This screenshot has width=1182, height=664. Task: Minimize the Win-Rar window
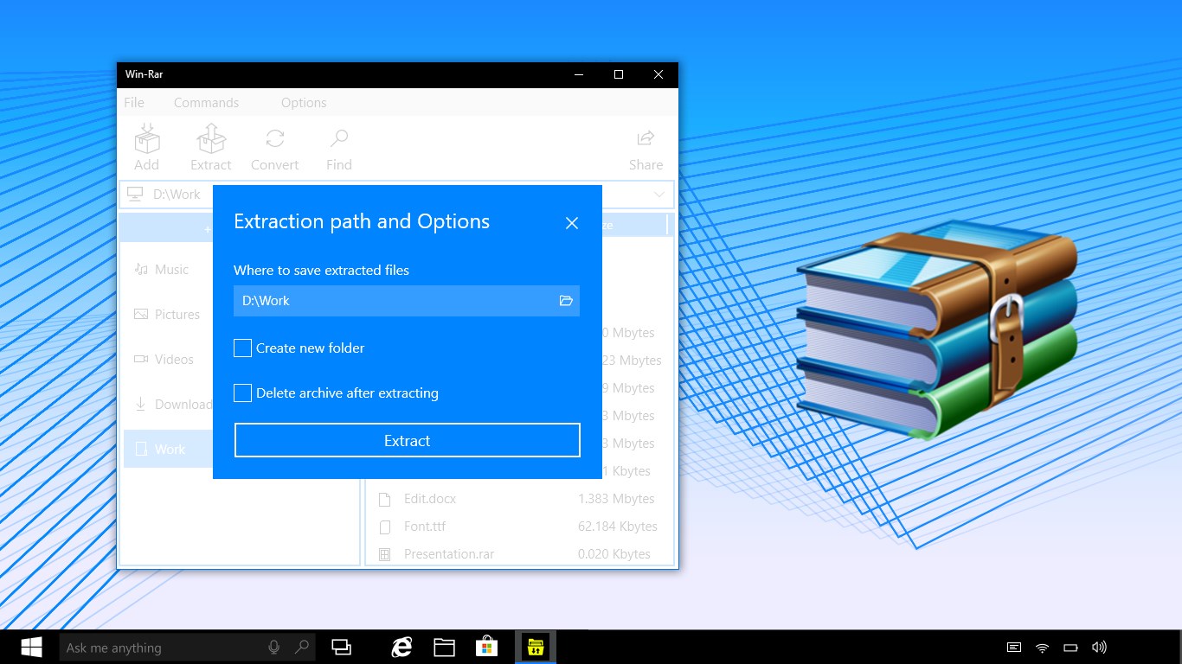pyautogui.click(x=579, y=75)
